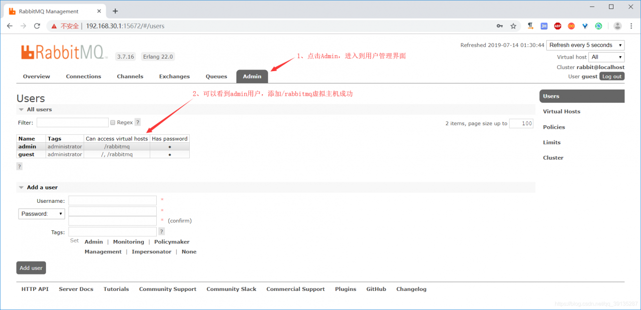The width and height of the screenshot is (641, 310).
Task: Open the guest user details
Action: [27, 155]
